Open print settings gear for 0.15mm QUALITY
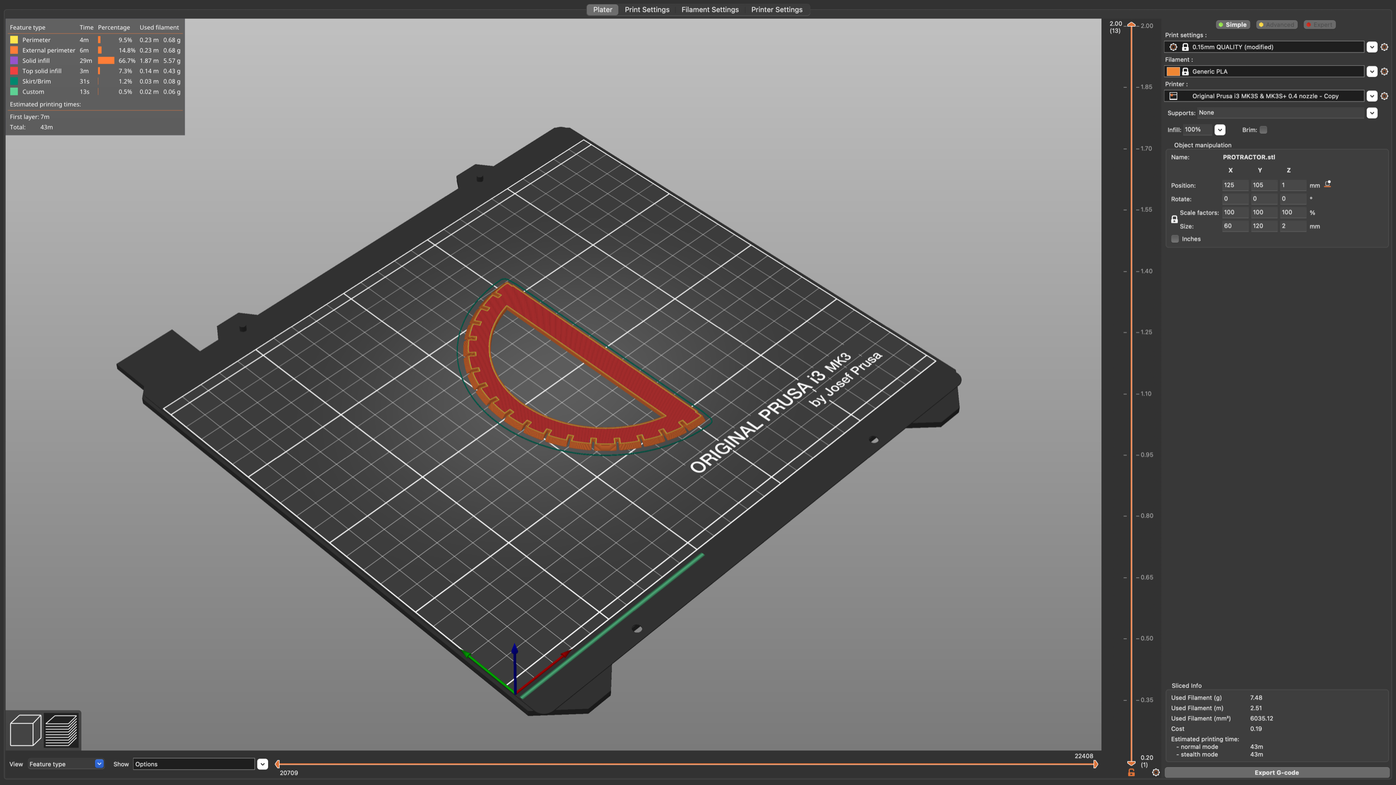1396x785 pixels. 1384,47
